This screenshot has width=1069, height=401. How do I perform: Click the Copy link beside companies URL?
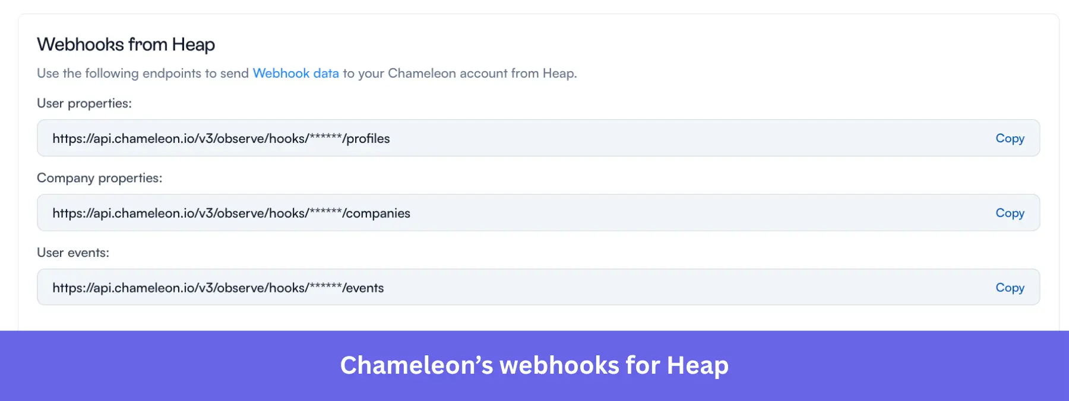pos(1010,212)
